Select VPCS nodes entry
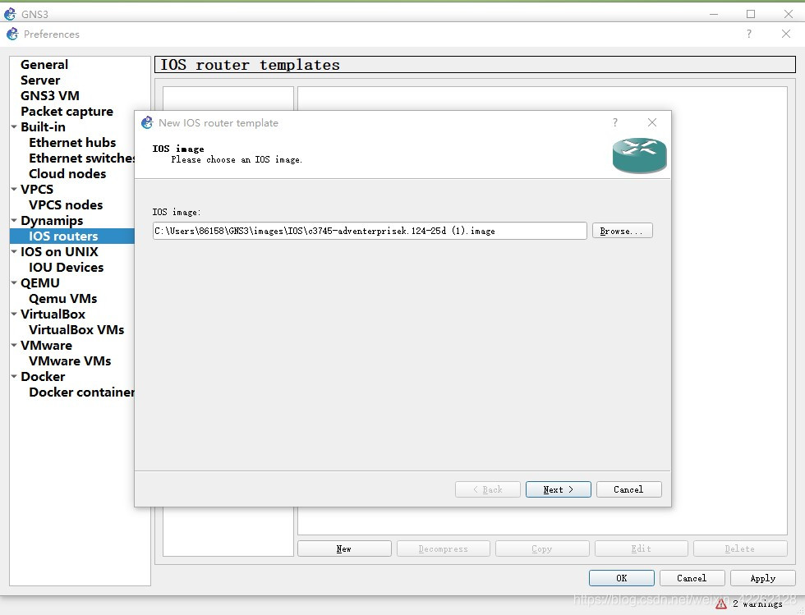805x615 pixels. [x=66, y=204]
